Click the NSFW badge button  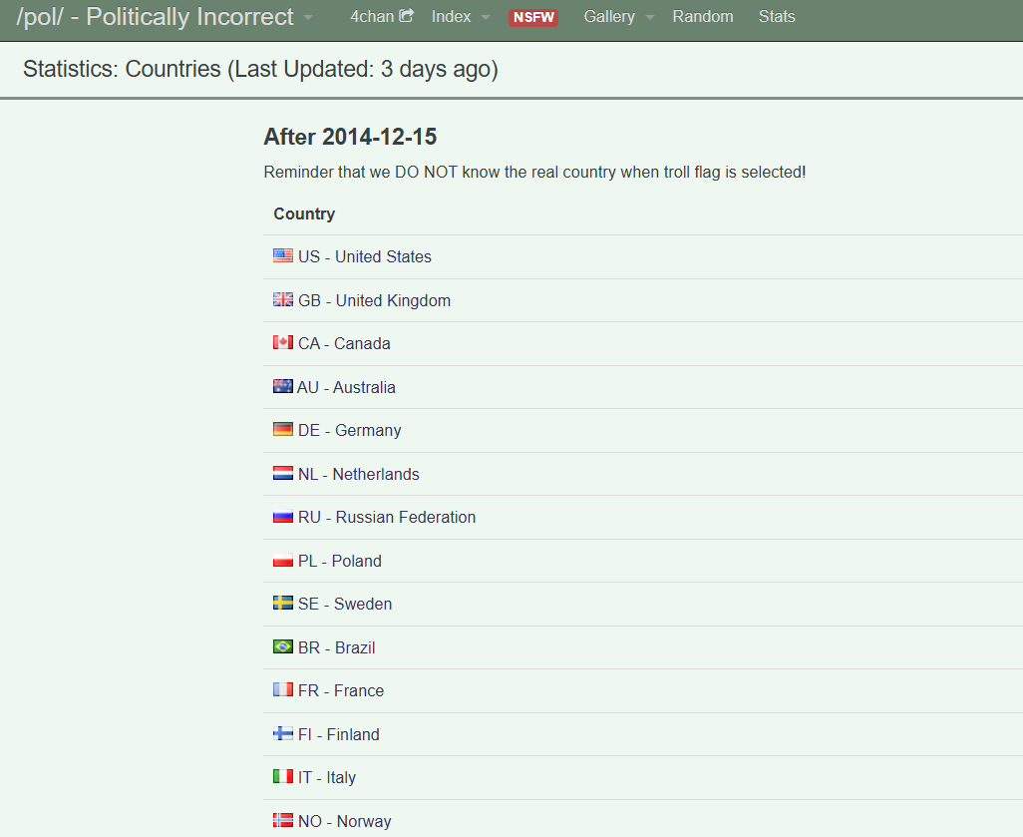click(533, 17)
